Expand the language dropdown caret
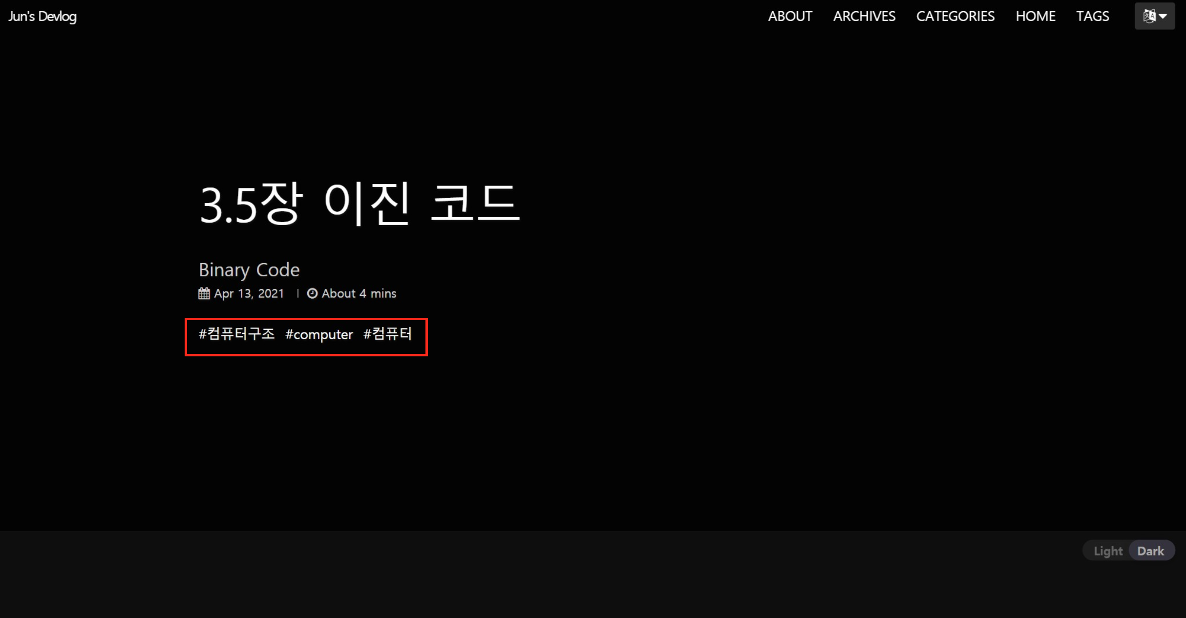This screenshot has width=1186, height=618. tap(1164, 16)
